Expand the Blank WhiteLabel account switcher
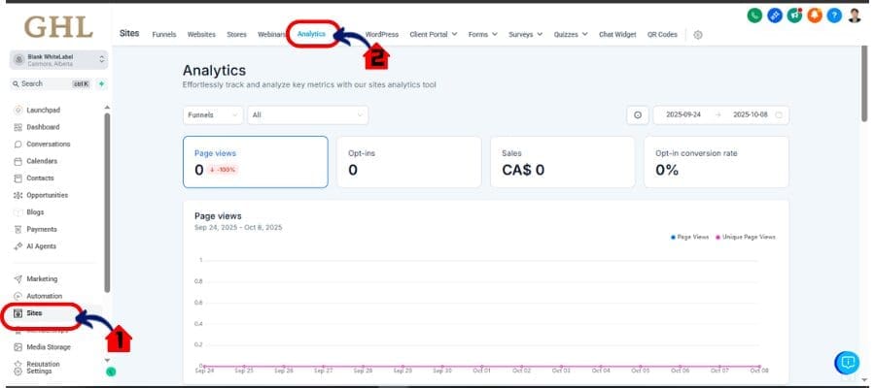The image size is (875, 388). pyautogui.click(x=58, y=60)
